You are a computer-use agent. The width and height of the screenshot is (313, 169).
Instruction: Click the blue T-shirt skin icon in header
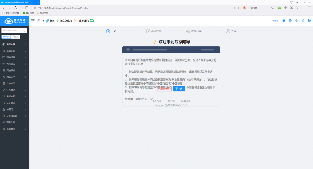283,21
